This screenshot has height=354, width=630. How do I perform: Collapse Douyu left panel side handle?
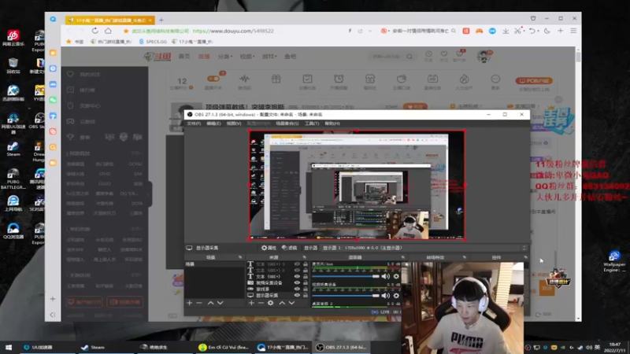[x=150, y=194]
